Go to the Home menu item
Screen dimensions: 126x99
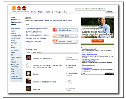tap(34, 12)
